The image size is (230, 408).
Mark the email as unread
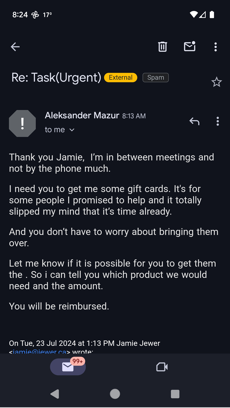coord(190,47)
